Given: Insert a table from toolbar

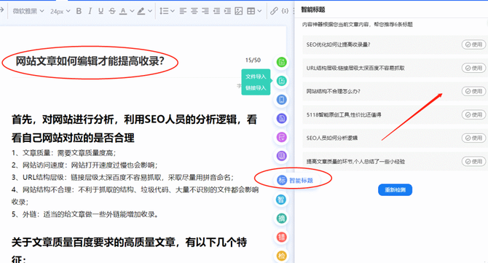Looking at the screenshot, I should click(251, 11).
